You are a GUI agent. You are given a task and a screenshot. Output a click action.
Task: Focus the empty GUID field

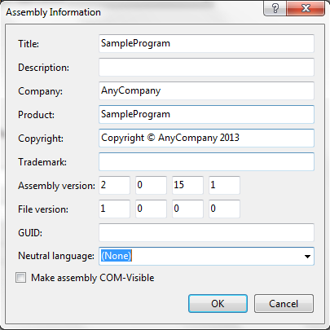tap(206, 232)
